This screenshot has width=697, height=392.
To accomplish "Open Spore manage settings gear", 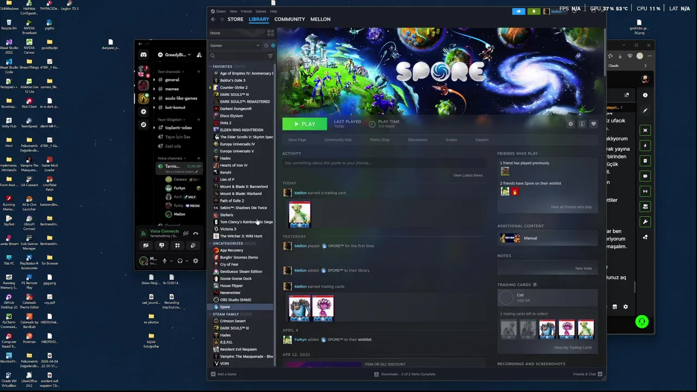I will [571, 124].
